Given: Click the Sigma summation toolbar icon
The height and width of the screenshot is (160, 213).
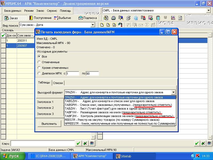Looking at the screenshot, I should coord(147,25).
